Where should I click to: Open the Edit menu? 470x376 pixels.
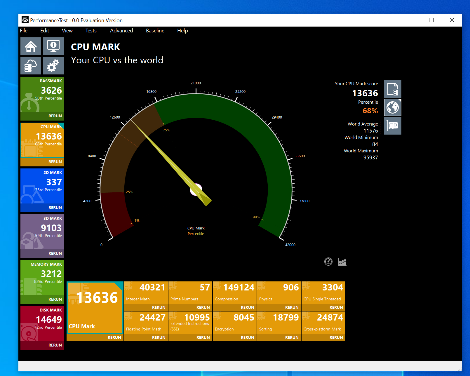tap(45, 31)
